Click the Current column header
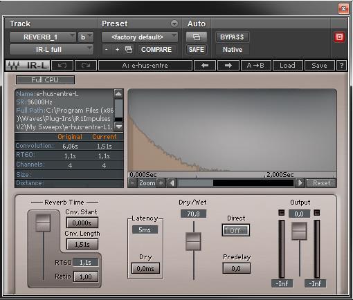This screenshot has width=353, height=300. 105,137
